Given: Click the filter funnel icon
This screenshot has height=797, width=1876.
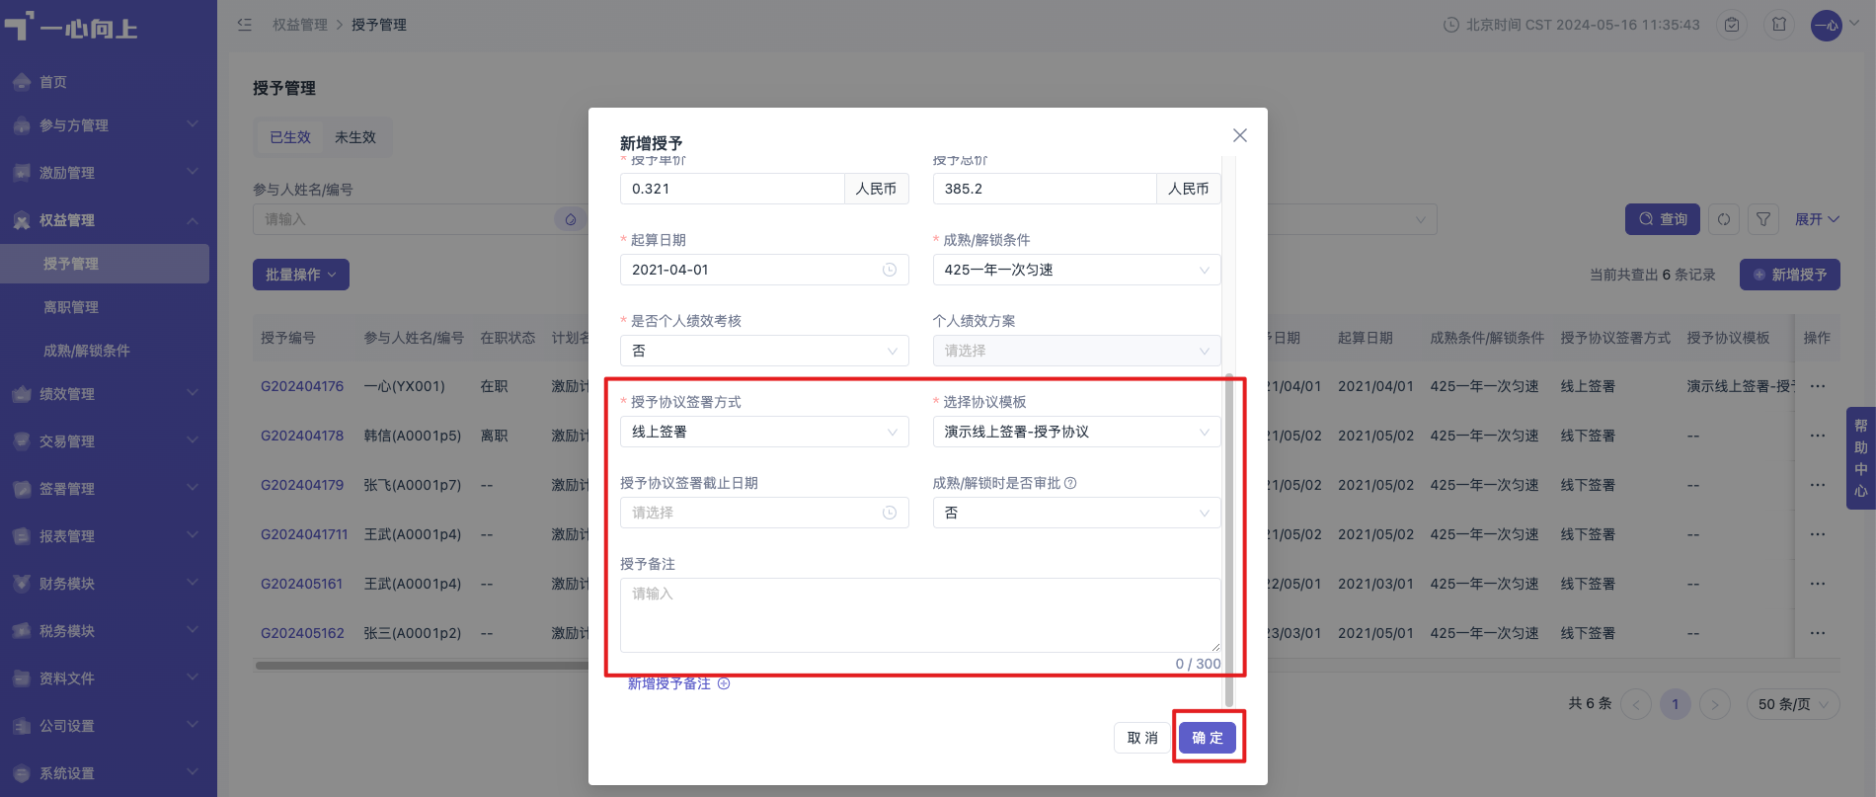Looking at the screenshot, I should click(x=1763, y=219).
